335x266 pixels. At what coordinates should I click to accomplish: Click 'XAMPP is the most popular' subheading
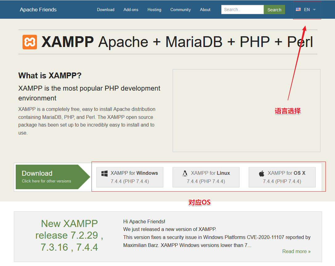[x=89, y=93]
